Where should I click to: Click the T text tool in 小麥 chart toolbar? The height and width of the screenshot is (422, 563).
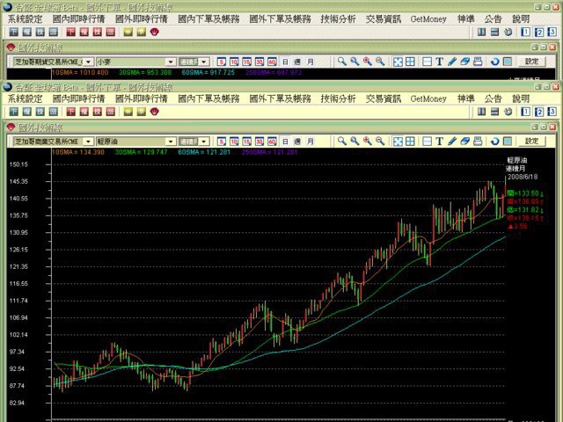439,62
